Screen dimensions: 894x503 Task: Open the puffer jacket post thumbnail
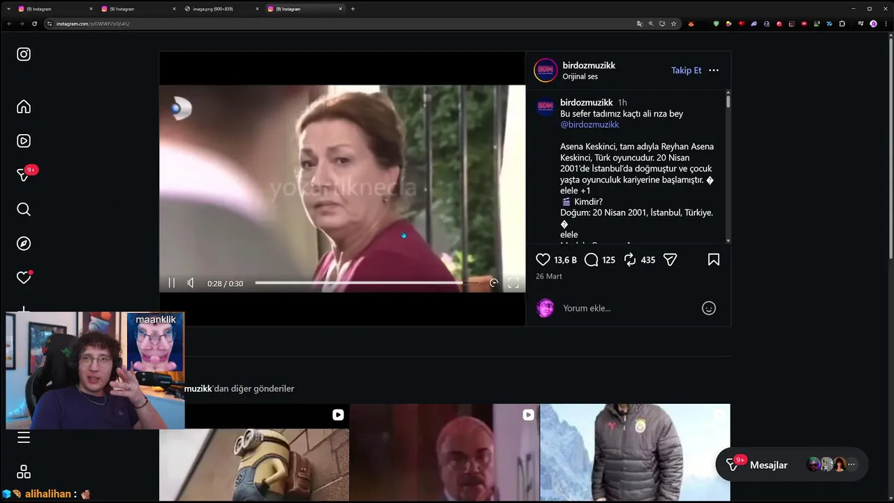click(635, 453)
